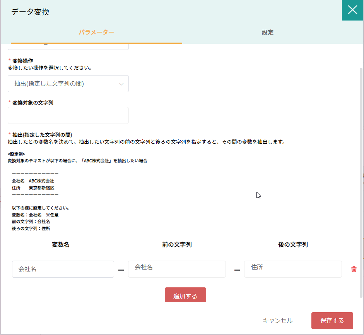This screenshot has width=364, height=335.
Task: Click キャンセル to discard changes
Action: coord(277,320)
